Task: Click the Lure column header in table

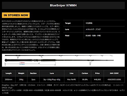Action: [x=52, y=73]
